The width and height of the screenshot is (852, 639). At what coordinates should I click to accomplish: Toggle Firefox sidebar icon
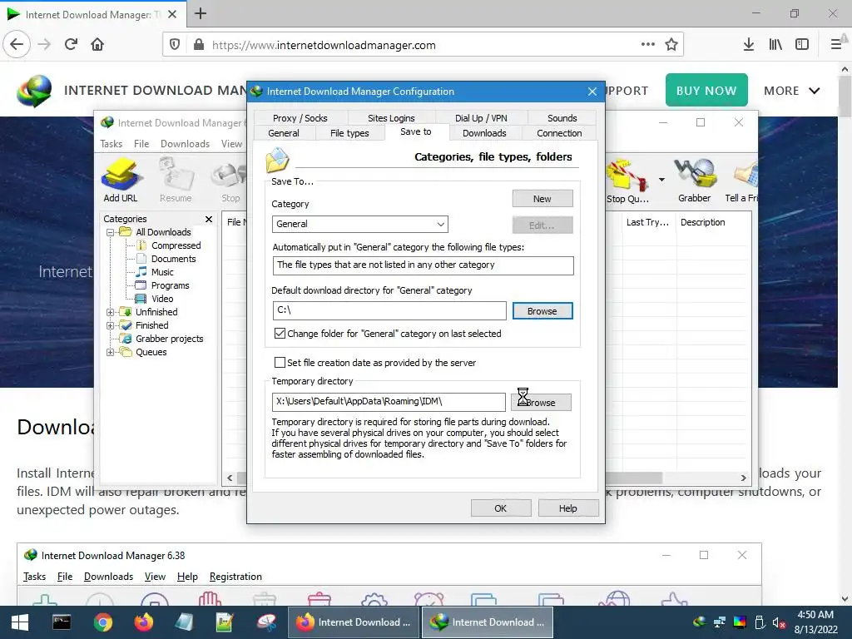[802, 45]
